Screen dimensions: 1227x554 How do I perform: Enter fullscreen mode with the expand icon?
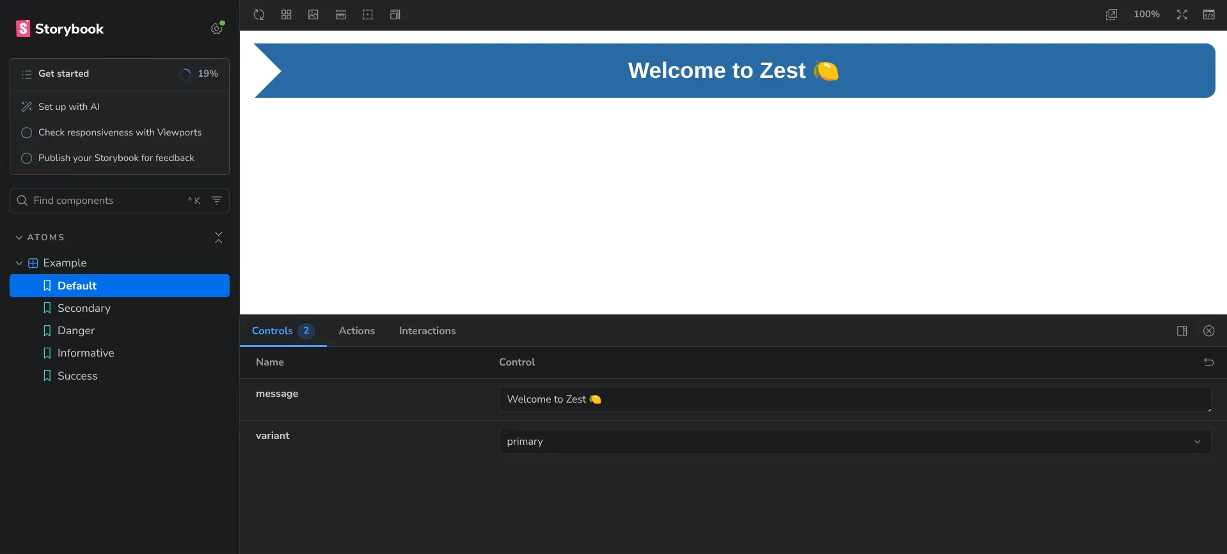pyautogui.click(x=1182, y=15)
